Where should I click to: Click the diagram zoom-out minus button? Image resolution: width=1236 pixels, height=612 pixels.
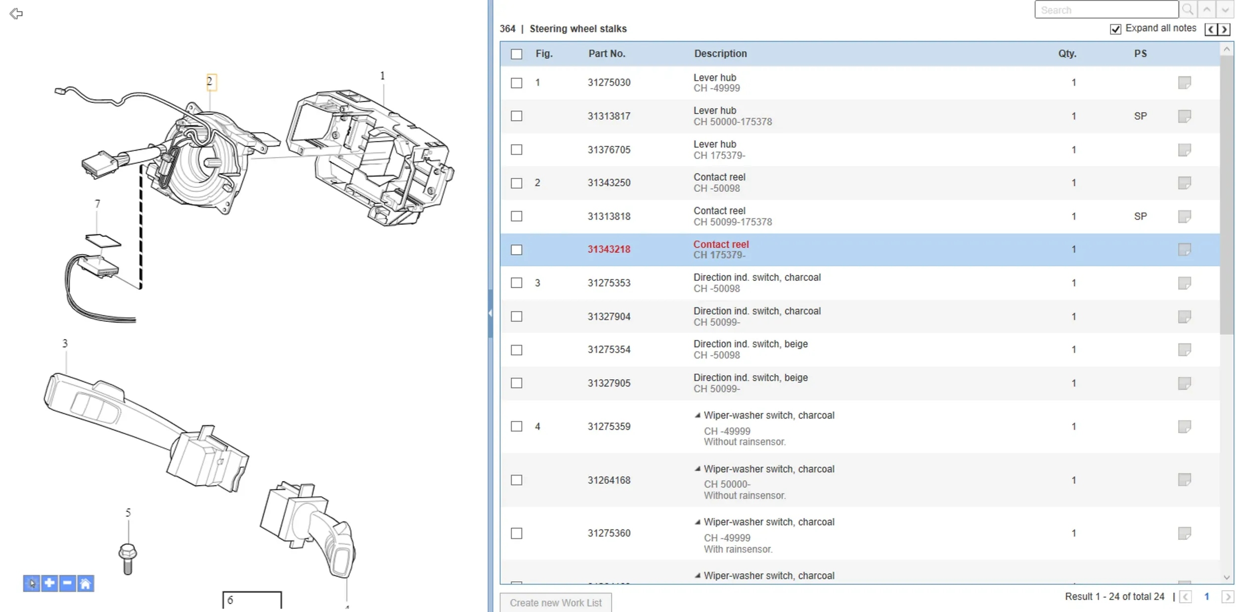(67, 583)
